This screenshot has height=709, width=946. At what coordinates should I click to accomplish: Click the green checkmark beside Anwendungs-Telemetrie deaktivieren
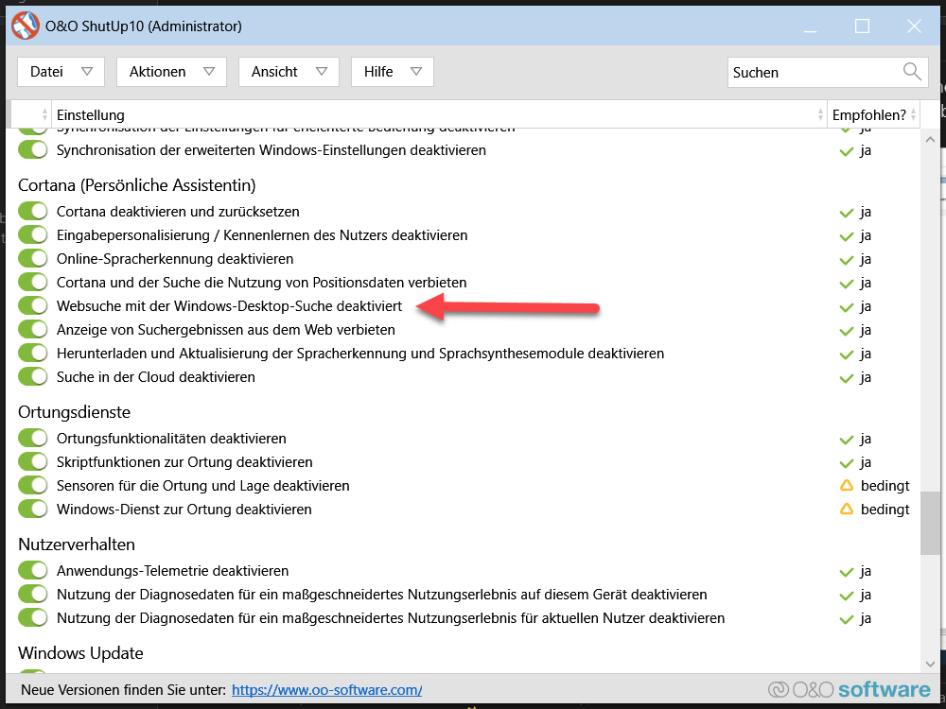(x=847, y=572)
